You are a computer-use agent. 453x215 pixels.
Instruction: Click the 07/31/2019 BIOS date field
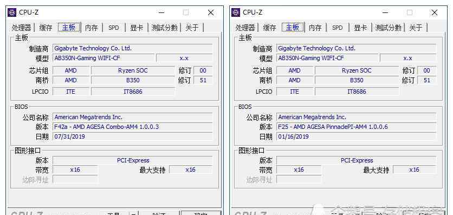pos(133,136)
